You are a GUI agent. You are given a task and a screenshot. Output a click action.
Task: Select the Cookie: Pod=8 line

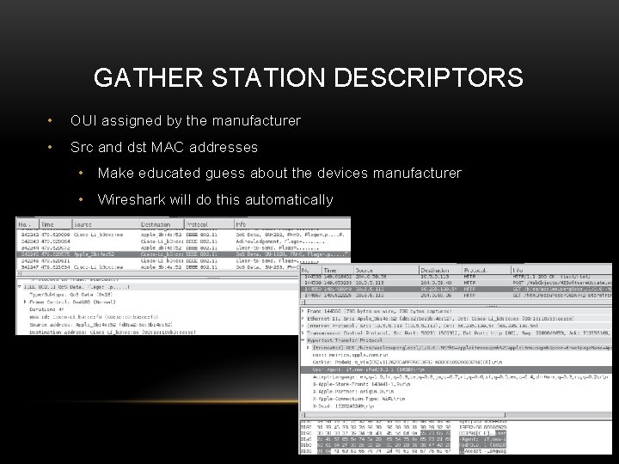point(407,363)
